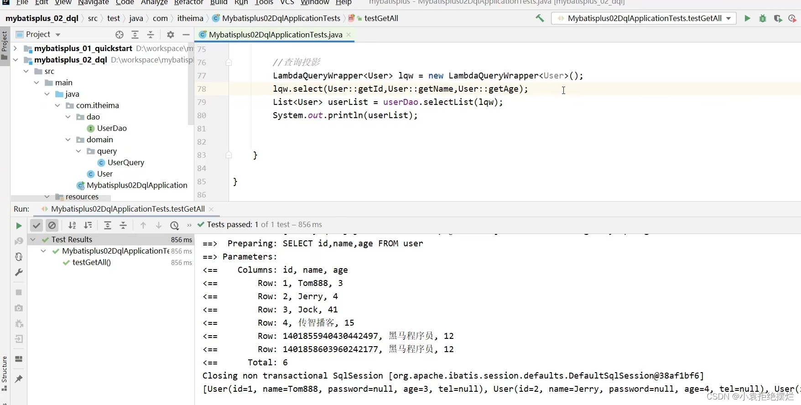This screenshot has height=405, width=801.
Task: Collapse the src folder
Action: (x=26, y=71)
